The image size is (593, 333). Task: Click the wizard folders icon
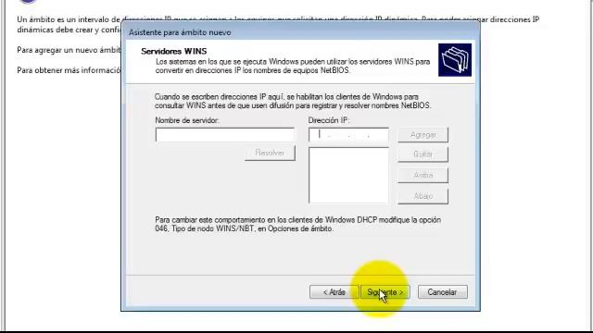(455, 59)
